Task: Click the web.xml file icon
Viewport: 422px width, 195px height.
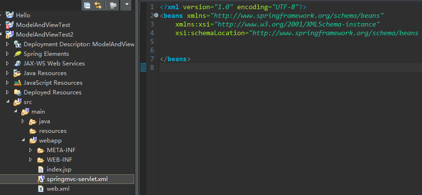Action: click(41, 189)
